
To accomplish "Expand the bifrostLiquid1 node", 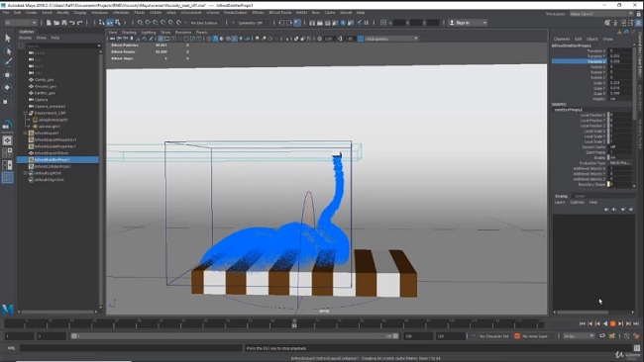I will 26,133.
